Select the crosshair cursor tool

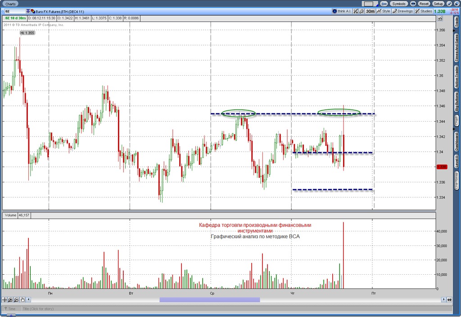point(5,299)
